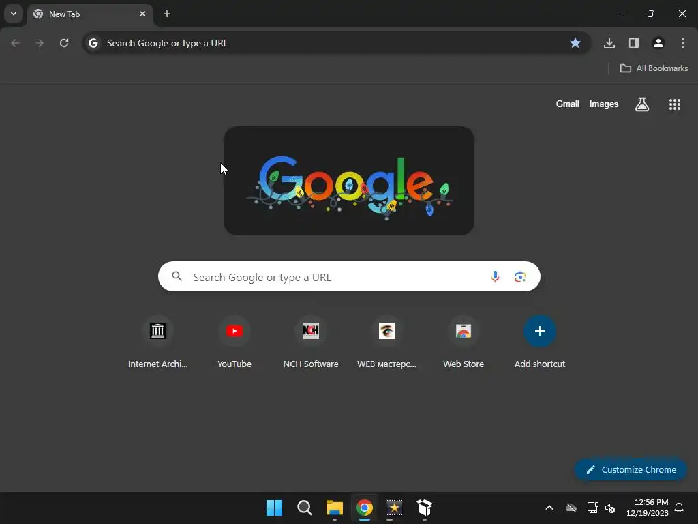Open the Images link

pos(604,104)
